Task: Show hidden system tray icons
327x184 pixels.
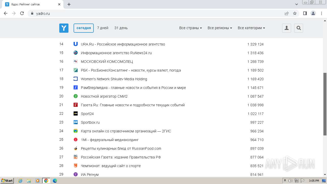Action: 285,181
